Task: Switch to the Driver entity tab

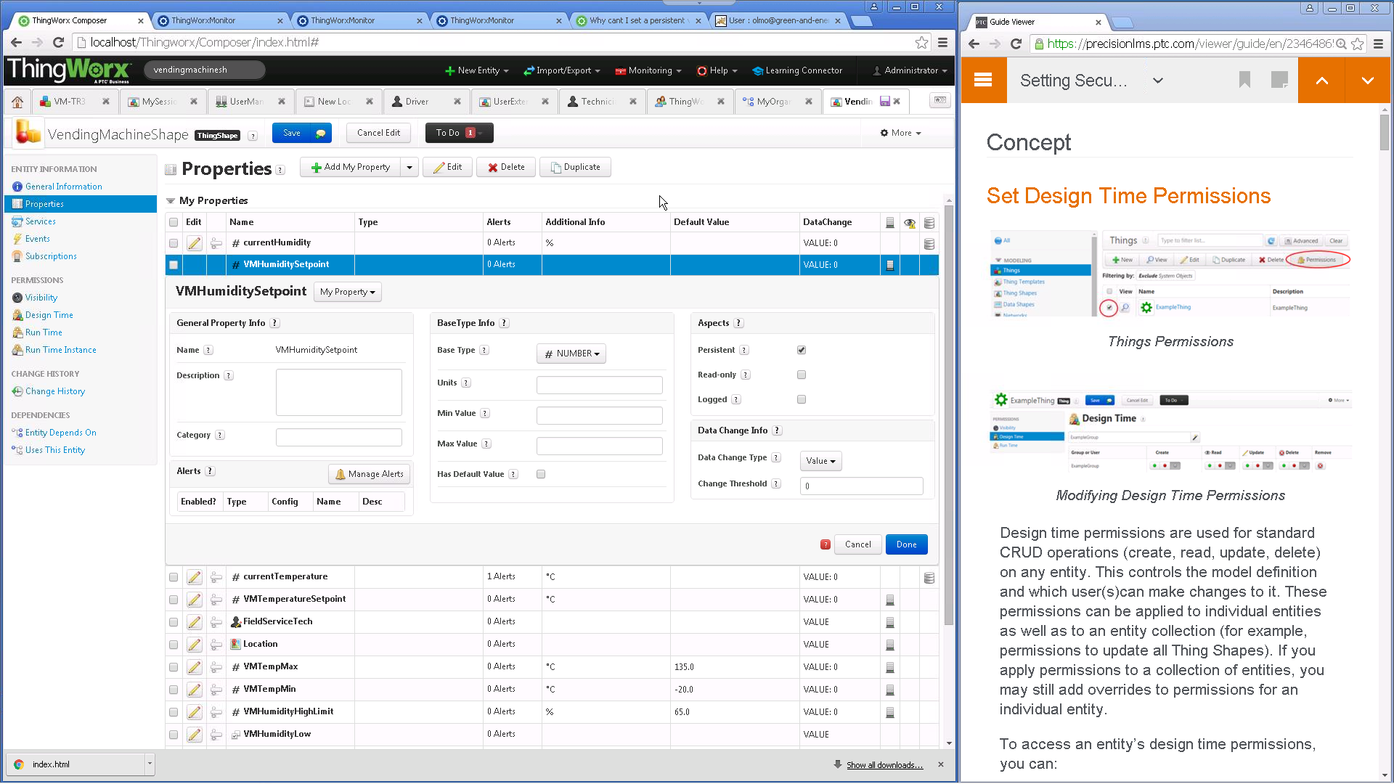Action: 417,102
